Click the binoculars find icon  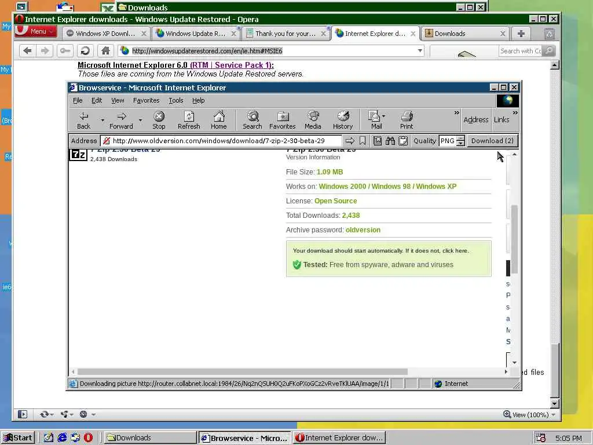point(390,141)
